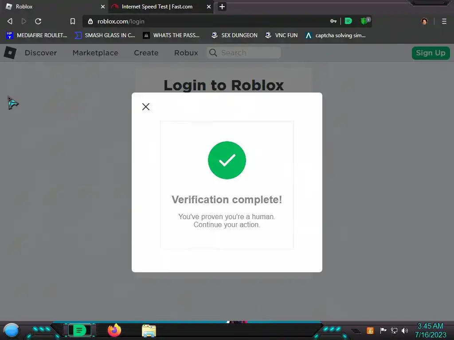Viewport: 454px width, 340px height.
Task: Open File Explorer from the taskbar
Action: (x=149, y=331)
